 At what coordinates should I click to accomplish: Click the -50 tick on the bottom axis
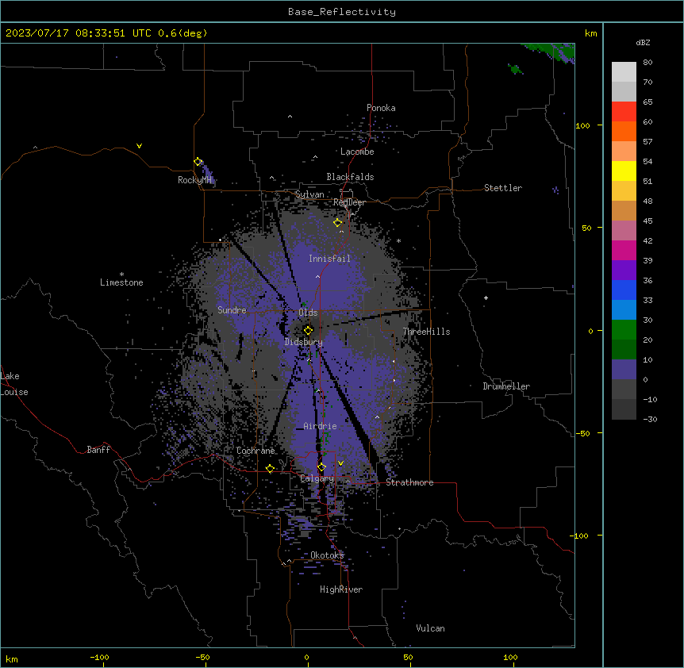click(202, 657)
